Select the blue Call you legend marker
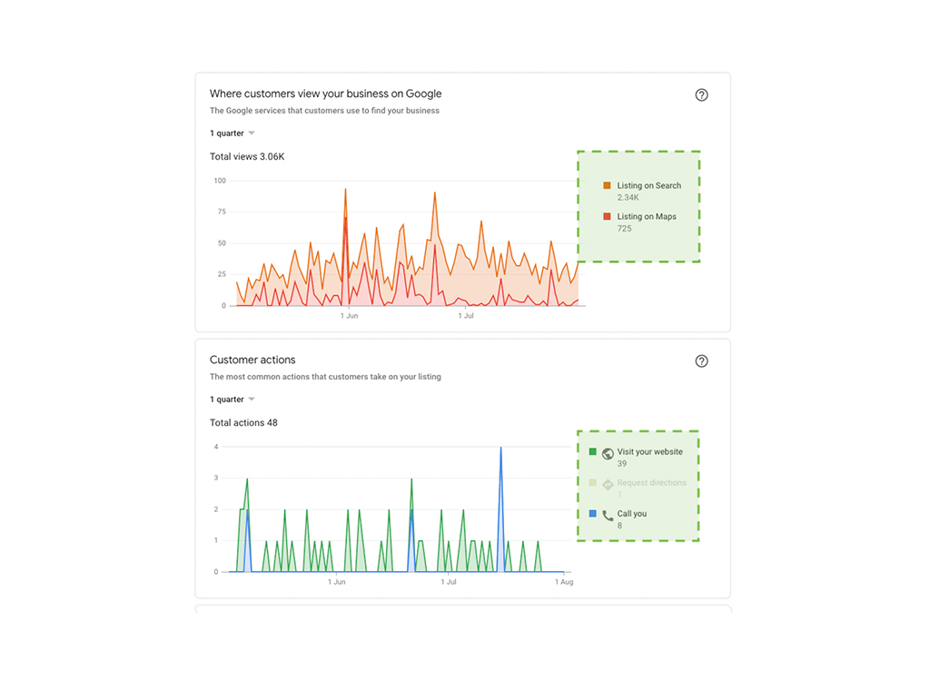This screenshot has width=930, height=681. pos(592,513)
